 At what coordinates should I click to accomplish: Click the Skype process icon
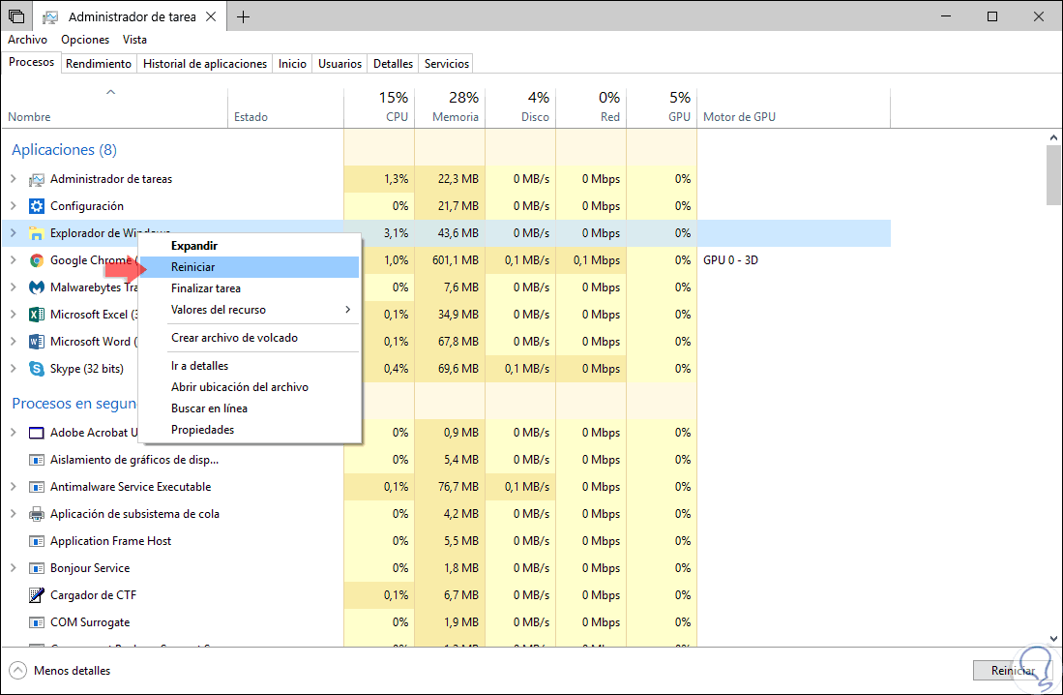pos(37,369)
